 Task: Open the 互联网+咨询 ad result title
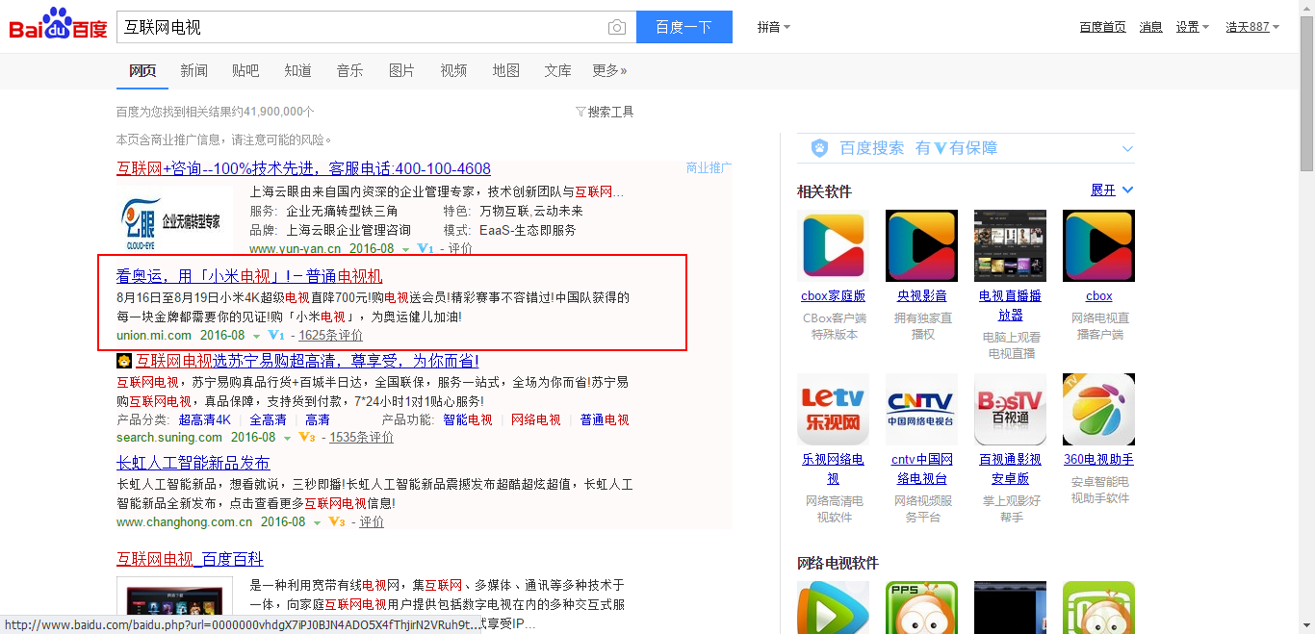pyautogui.click(x=303, y=168)
